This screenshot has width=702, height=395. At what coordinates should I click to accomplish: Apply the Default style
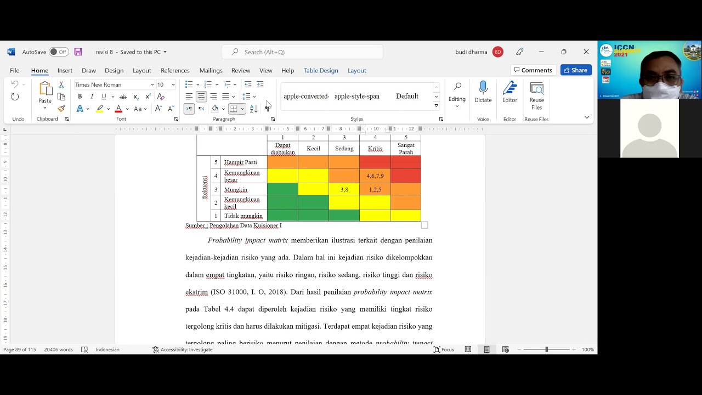pyautogui.click(x=407, y=96)
